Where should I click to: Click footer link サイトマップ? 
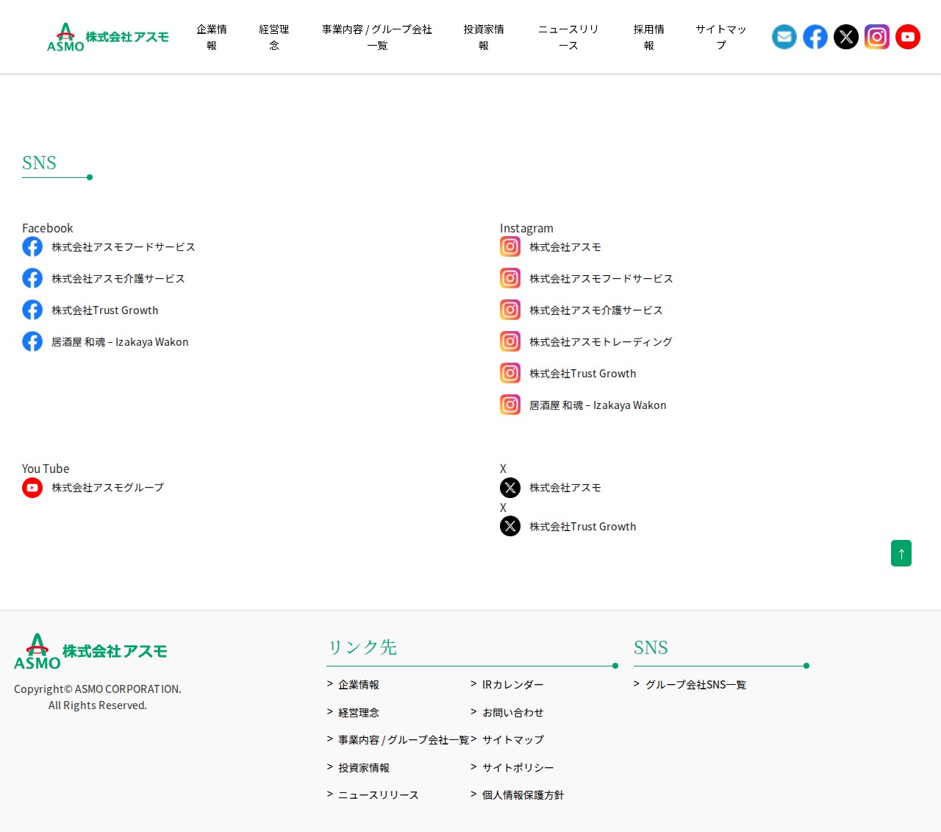[x=513, y=740]
